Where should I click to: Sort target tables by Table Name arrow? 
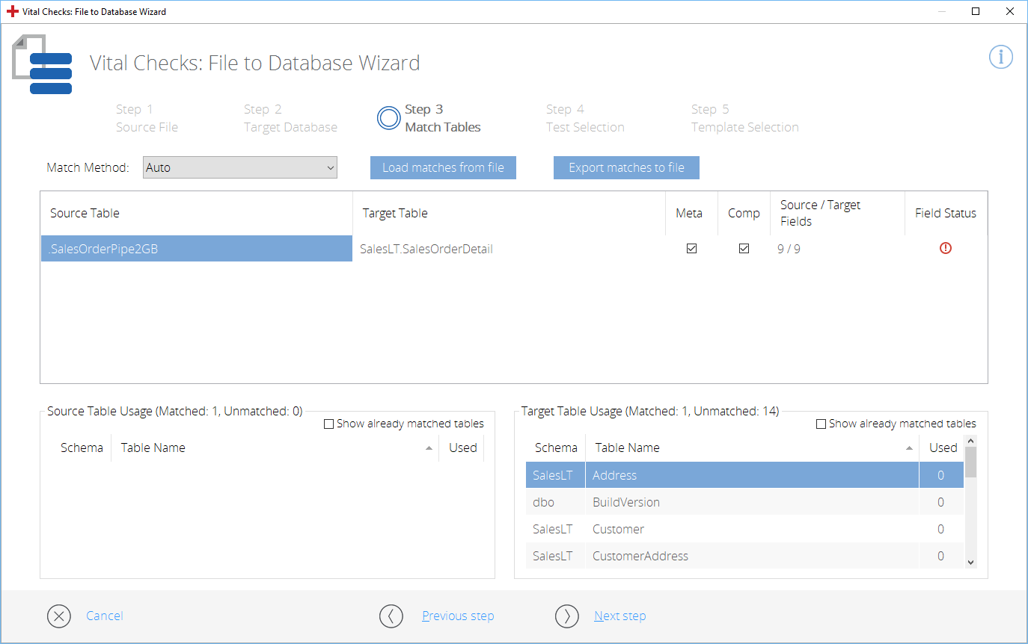(x=909, y=448)
